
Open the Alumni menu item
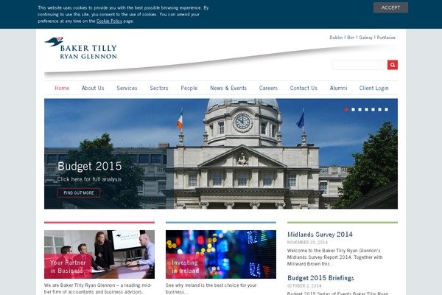pos(339,88)
